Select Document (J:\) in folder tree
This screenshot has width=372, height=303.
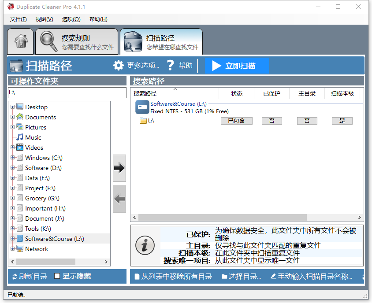[x=45, y=218]
